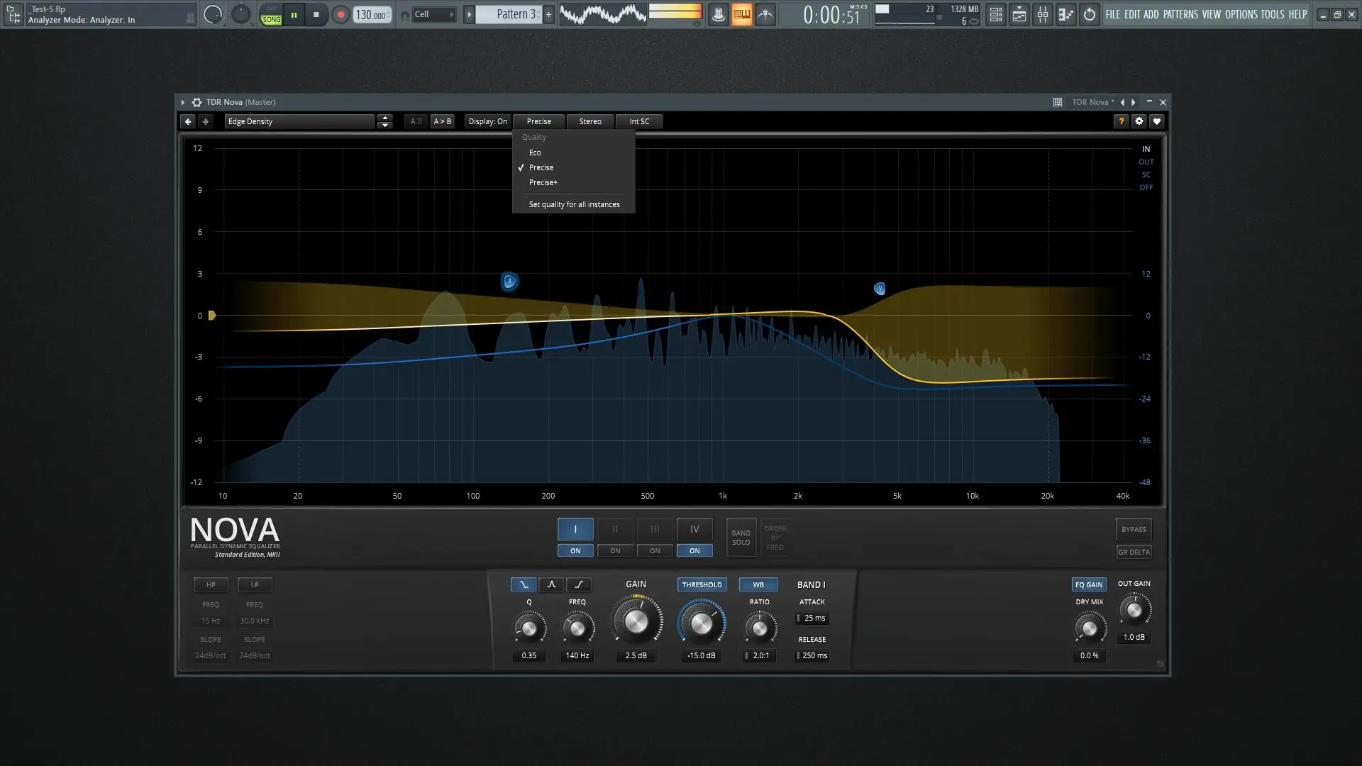Toggle the THRESHOLD button off
The width and height of the screenshot is (1362, 766).
pos(702,584)
